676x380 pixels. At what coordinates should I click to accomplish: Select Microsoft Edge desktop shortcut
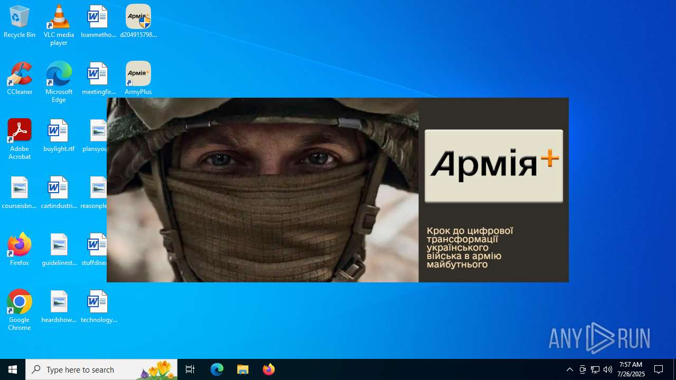(x=59, y=82)
